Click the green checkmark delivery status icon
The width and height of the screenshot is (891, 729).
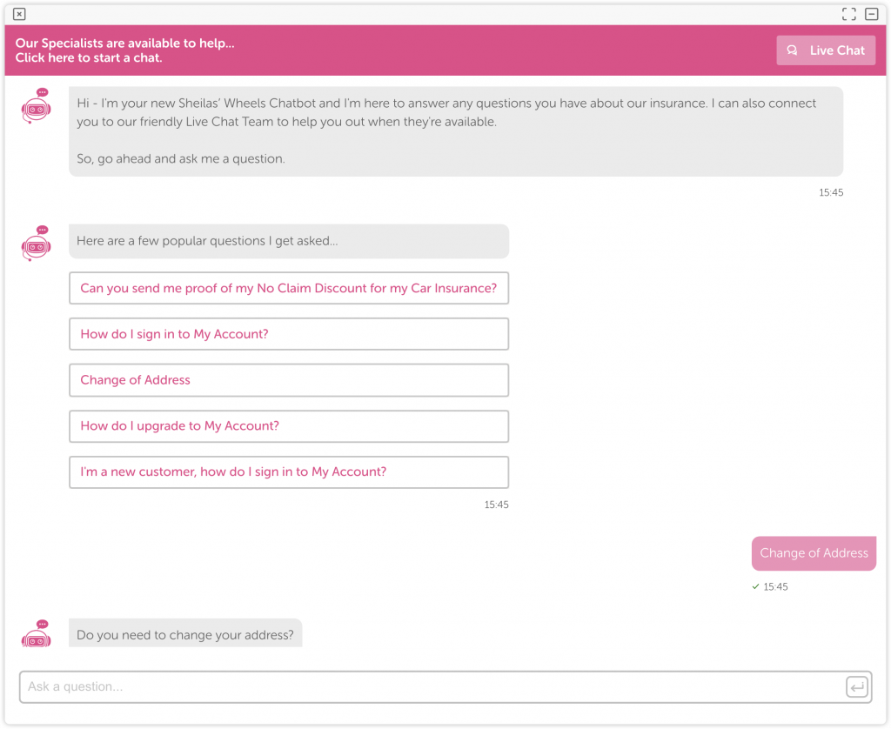[755, 587]
